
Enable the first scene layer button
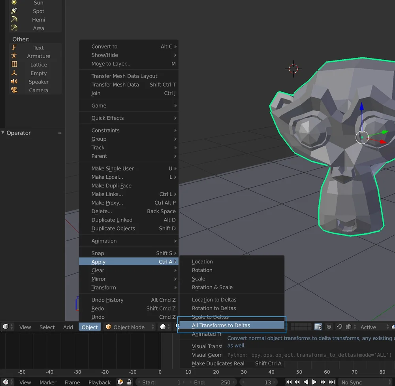pyautogui.click(x=293, y=325)
